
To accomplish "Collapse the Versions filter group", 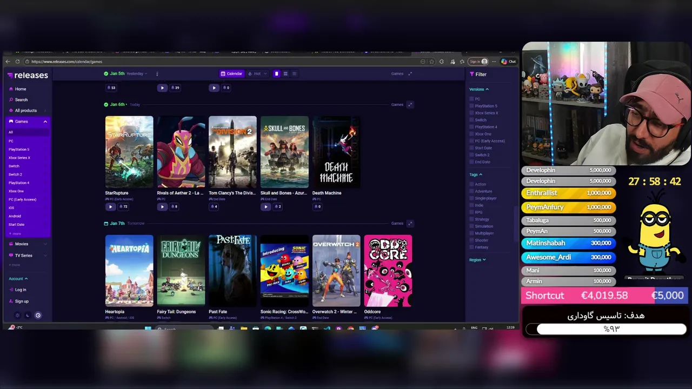I will (x=479, y=89).
